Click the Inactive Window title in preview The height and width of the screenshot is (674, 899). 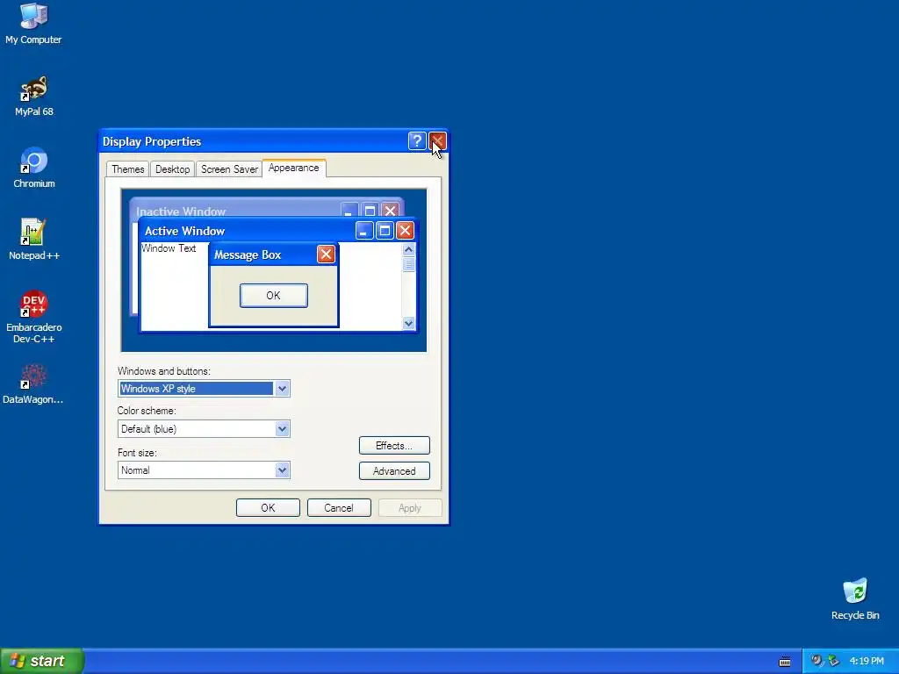pyautogui.click(x=181, y=212)
